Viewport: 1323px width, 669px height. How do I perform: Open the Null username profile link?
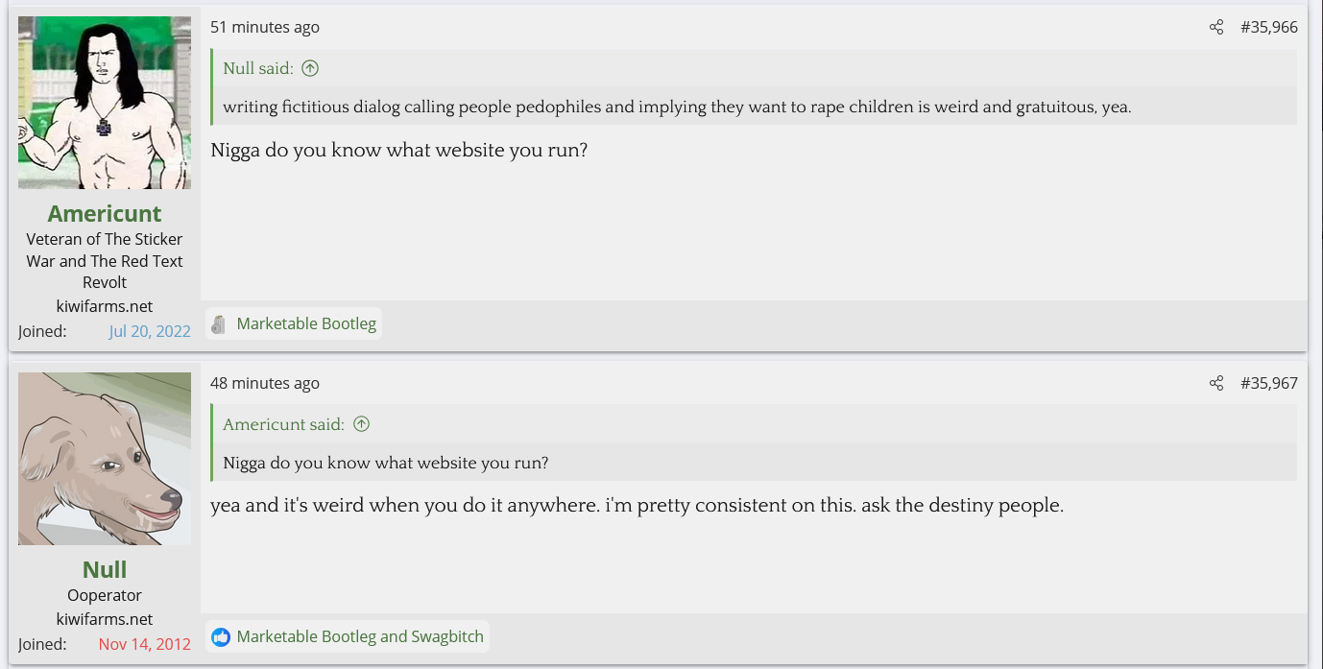tap(105, 569)
